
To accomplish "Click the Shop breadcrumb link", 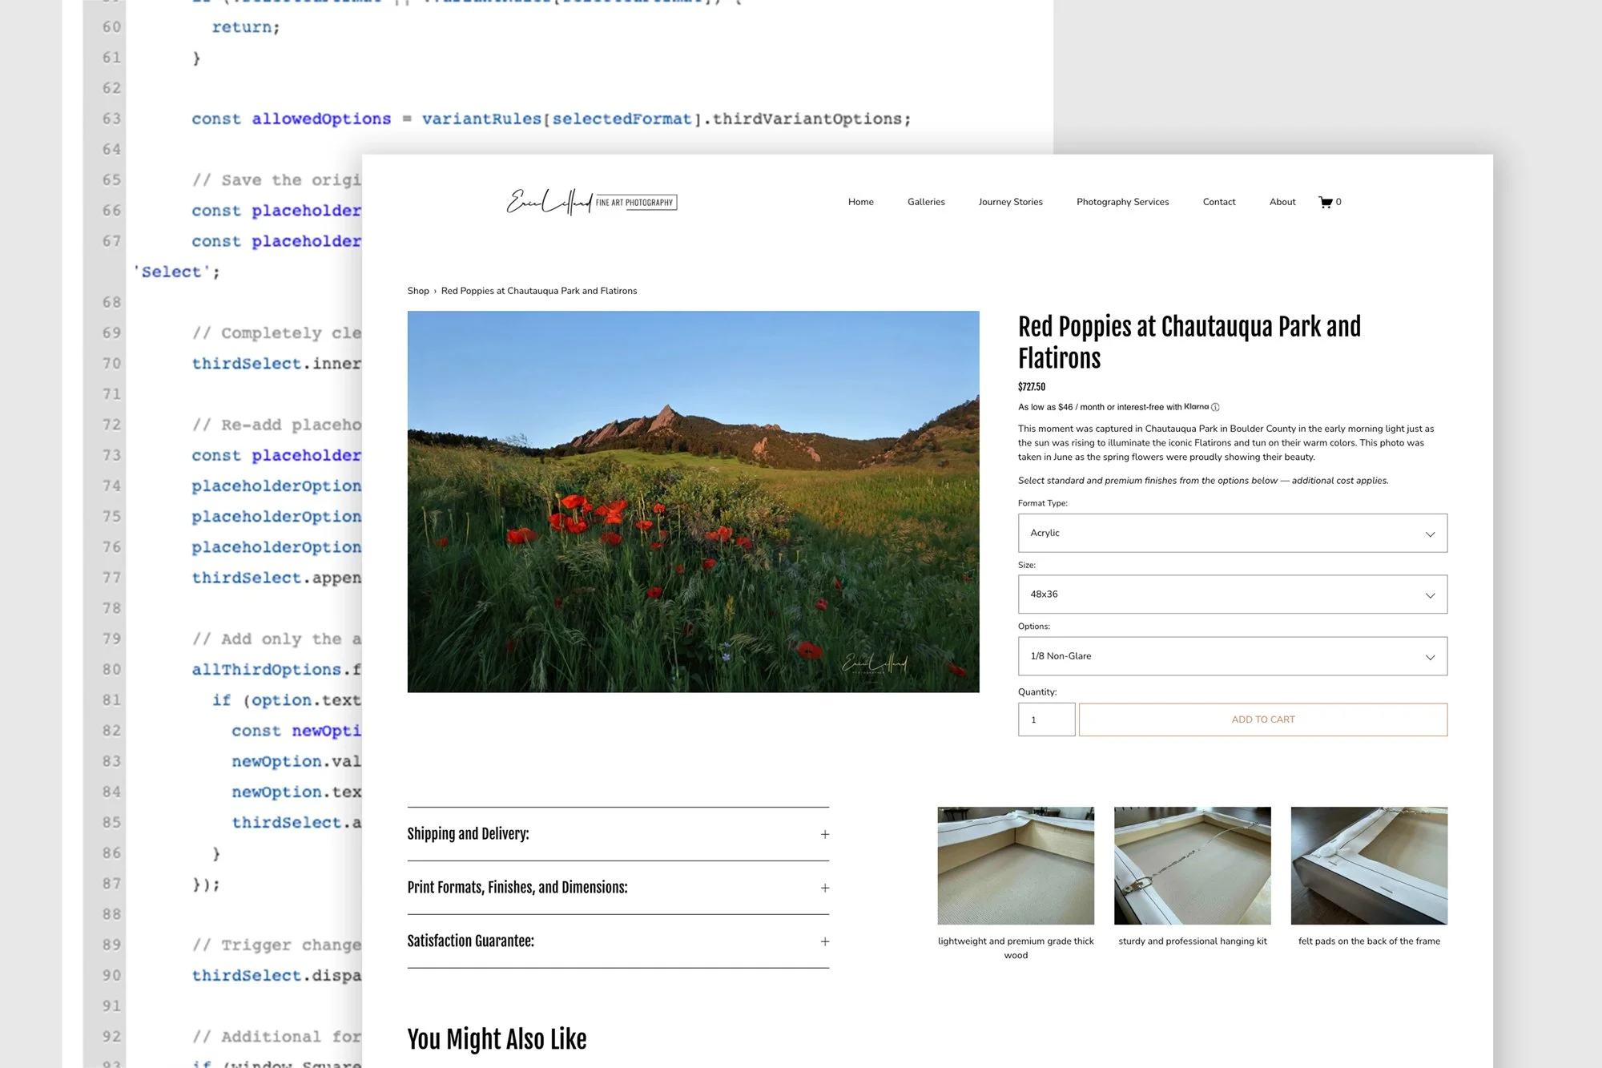I will click(x=417, y=290).
